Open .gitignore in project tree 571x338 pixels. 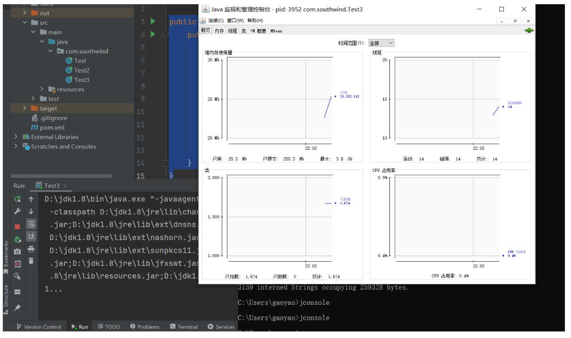[49, 118]
